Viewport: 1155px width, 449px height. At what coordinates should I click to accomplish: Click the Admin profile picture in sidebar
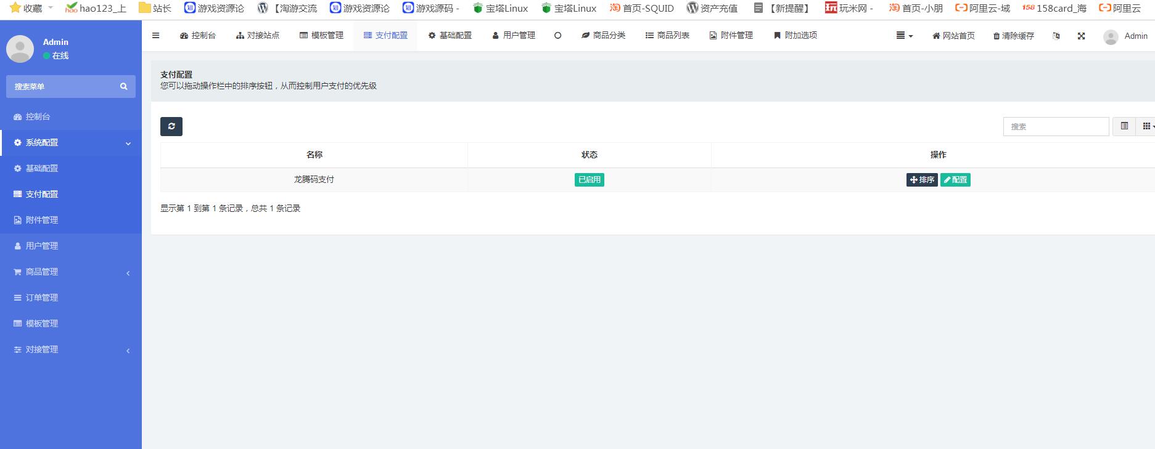20,49
